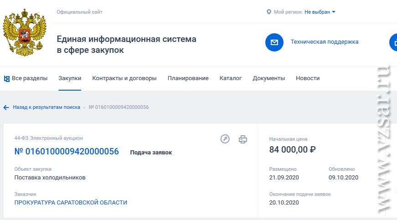Select the Новости menu item
This screenshot has width=397, height=220.
click(x=308, y=78)
